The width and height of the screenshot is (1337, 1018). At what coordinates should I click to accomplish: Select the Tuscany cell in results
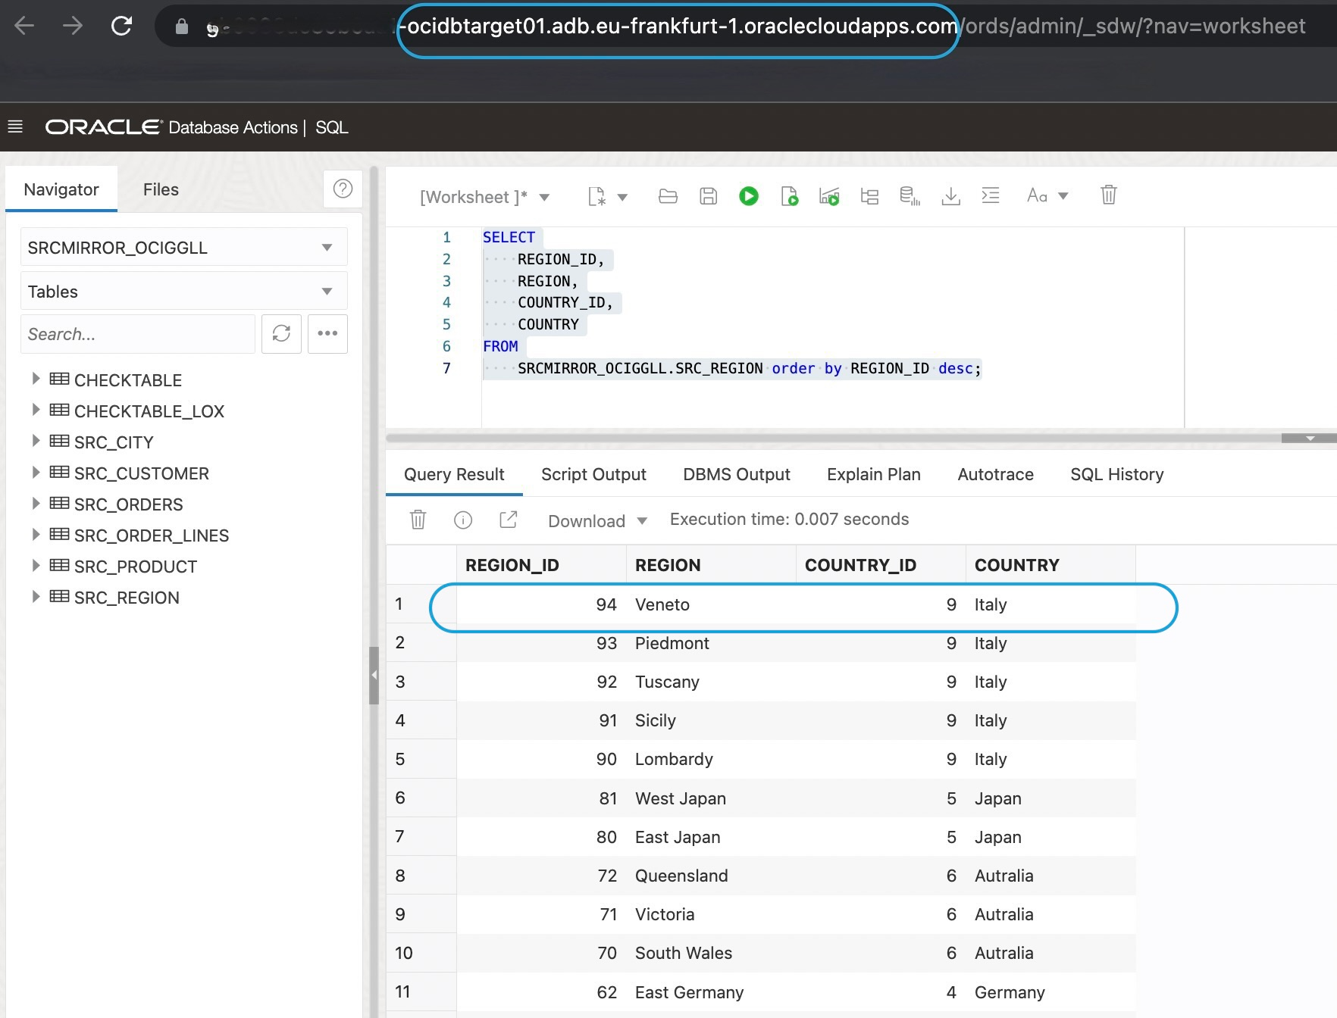click(711, 682)
